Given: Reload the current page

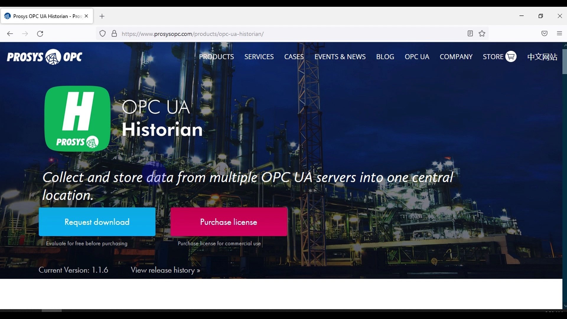Looking at the screenshot, I should click(x=40, y=34).
